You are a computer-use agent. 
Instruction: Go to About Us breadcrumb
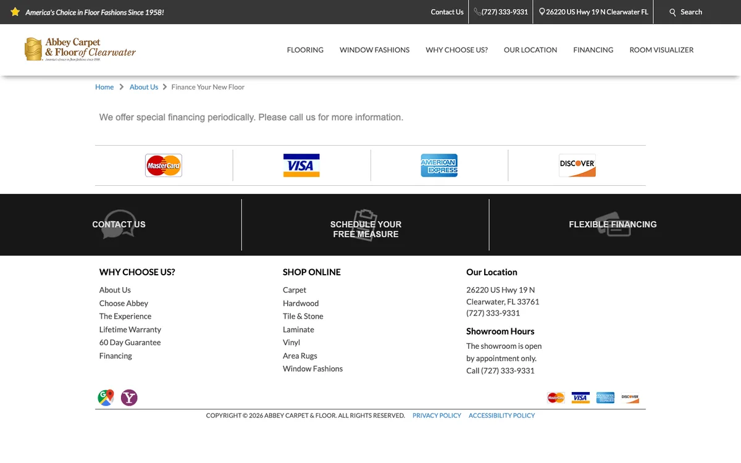point(144,87)
